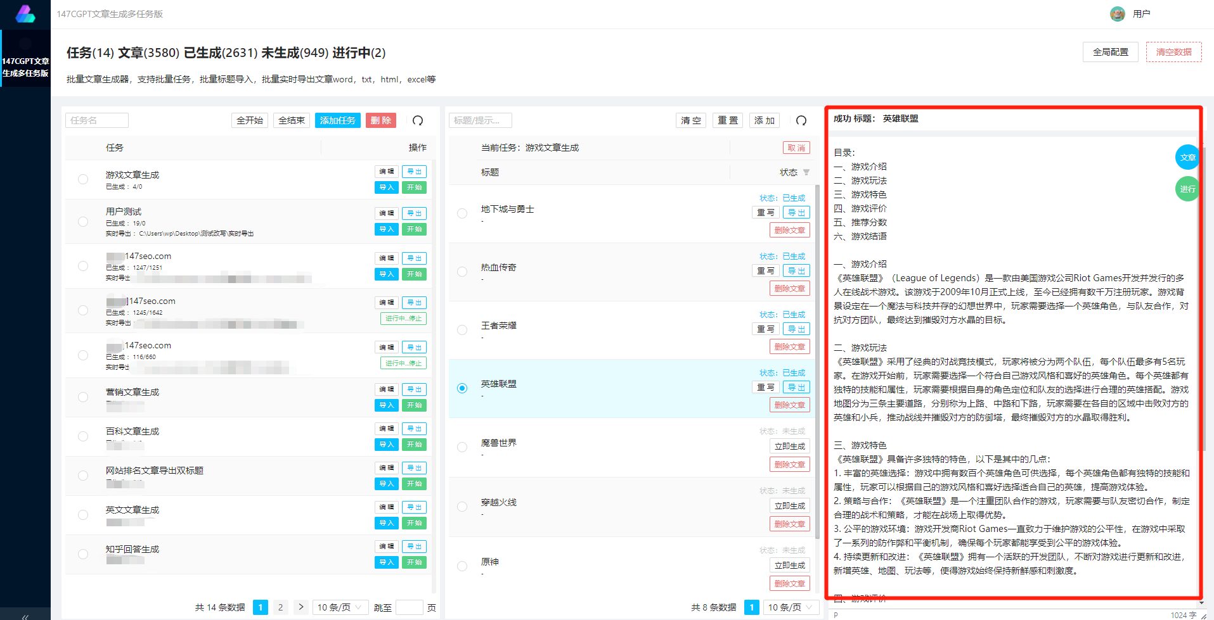Click the 添加任务 button
This screenshot has height=620, width=1214.
click(x=338, y=120)
